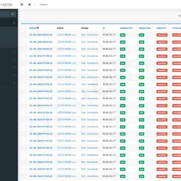The height and width of the screenshot is (181, 181).
Task: Sort by the Datum column header
Action: (33, 28)
